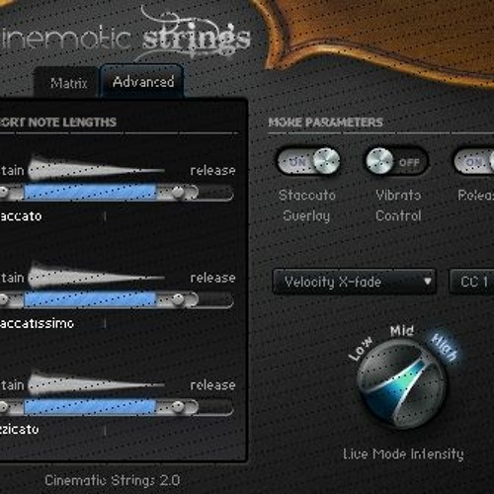
Task: Click the pizzicato release slider handle
Action: coord(178,406)
